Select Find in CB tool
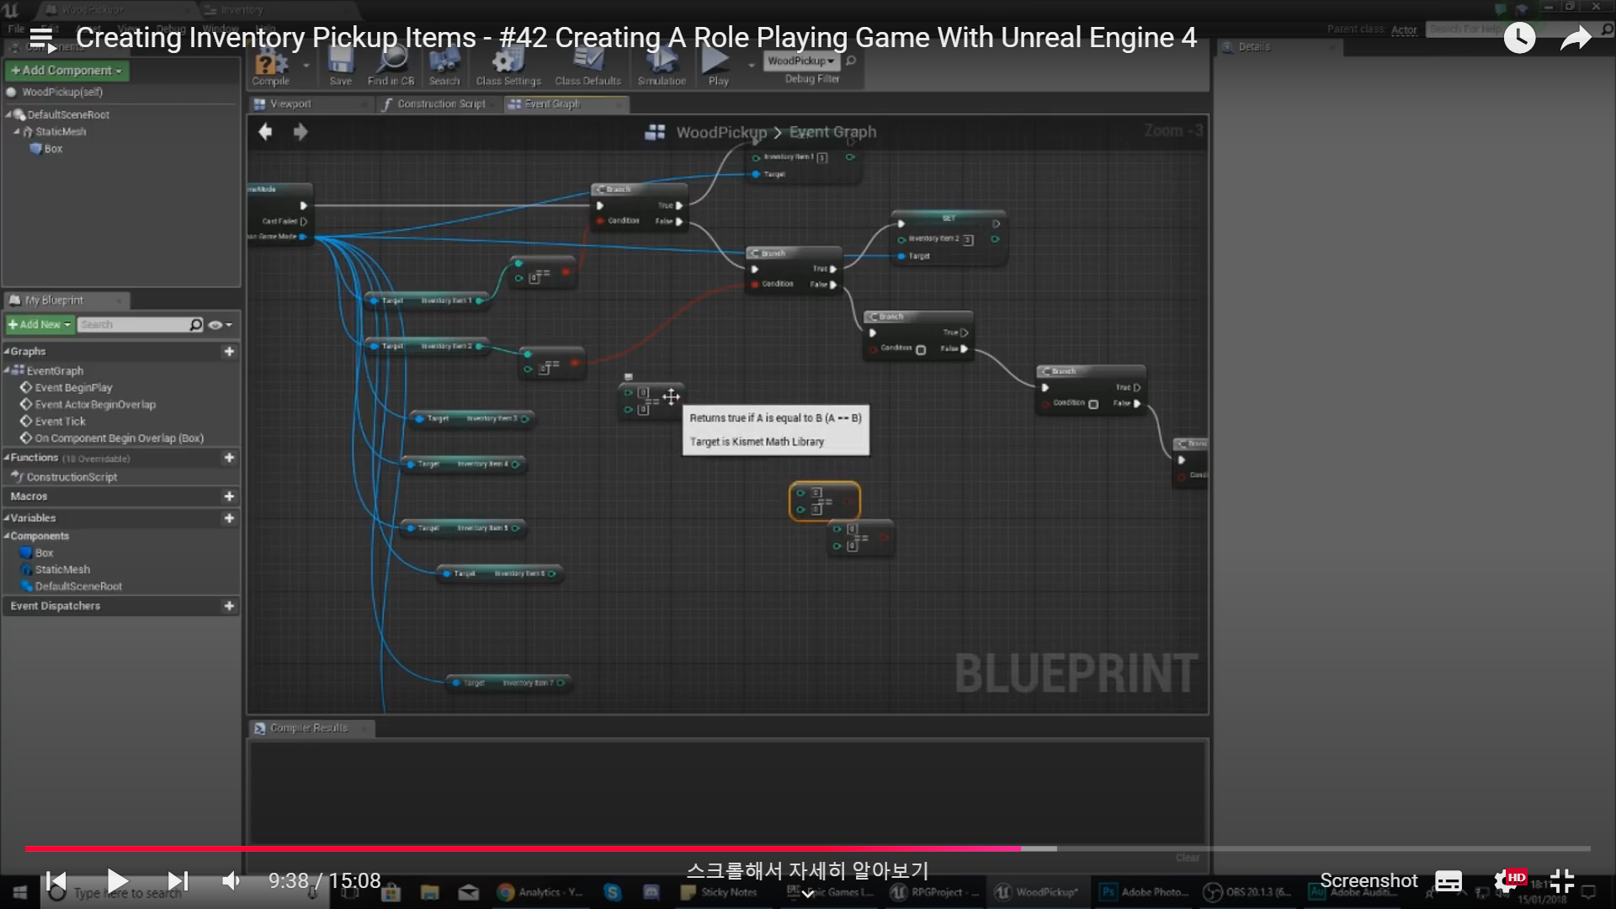This screenshot has width=1616, height=909. [x=390, y=66]
